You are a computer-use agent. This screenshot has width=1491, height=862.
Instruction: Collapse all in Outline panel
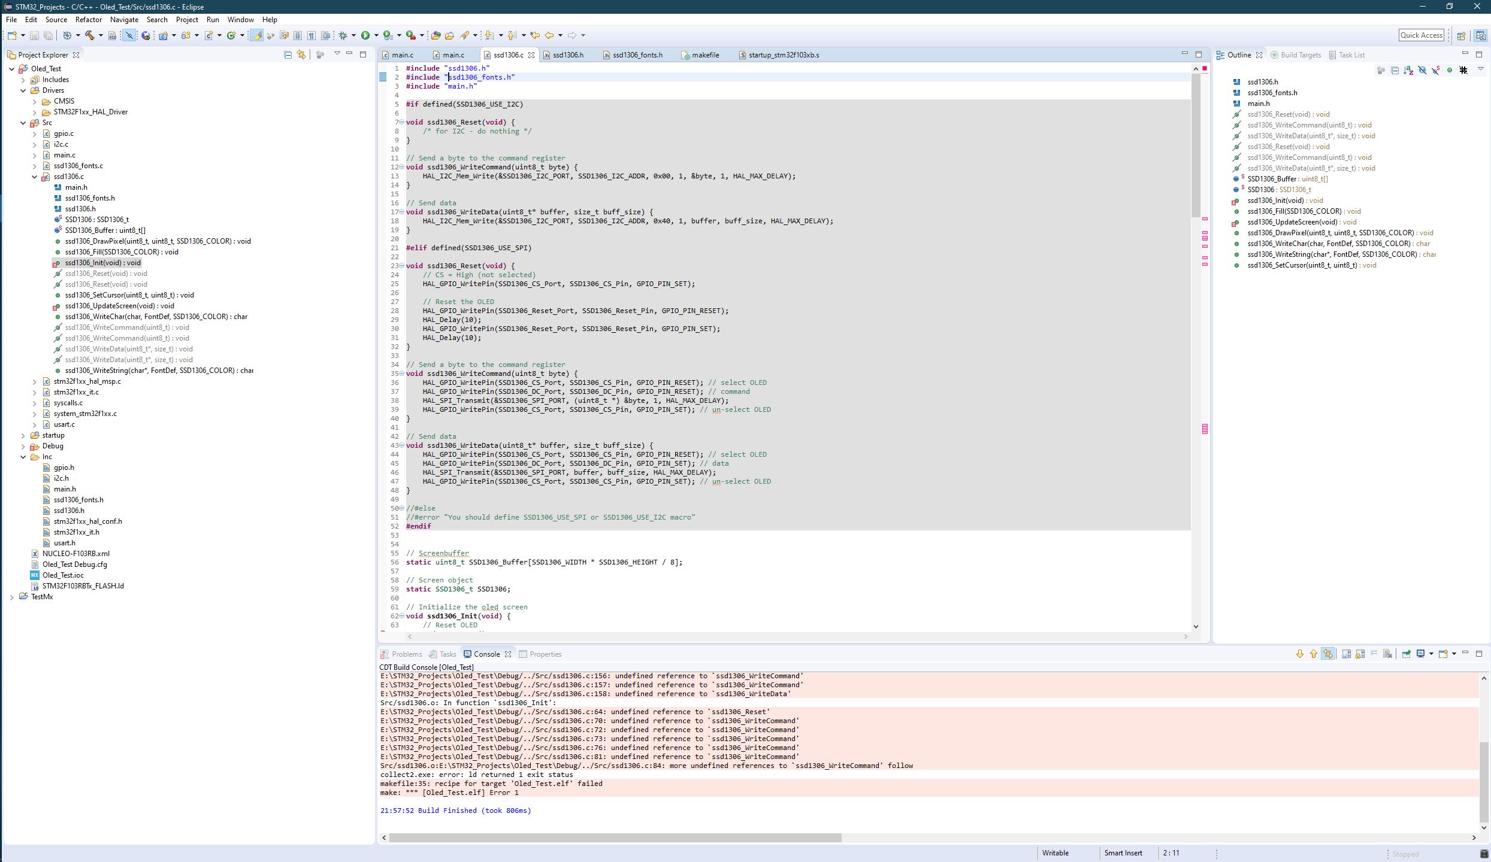pos(1395,71)
